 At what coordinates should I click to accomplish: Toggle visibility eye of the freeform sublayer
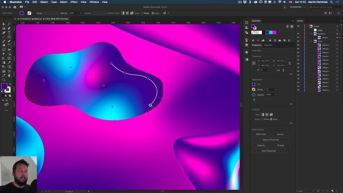(x=298, y=34)
